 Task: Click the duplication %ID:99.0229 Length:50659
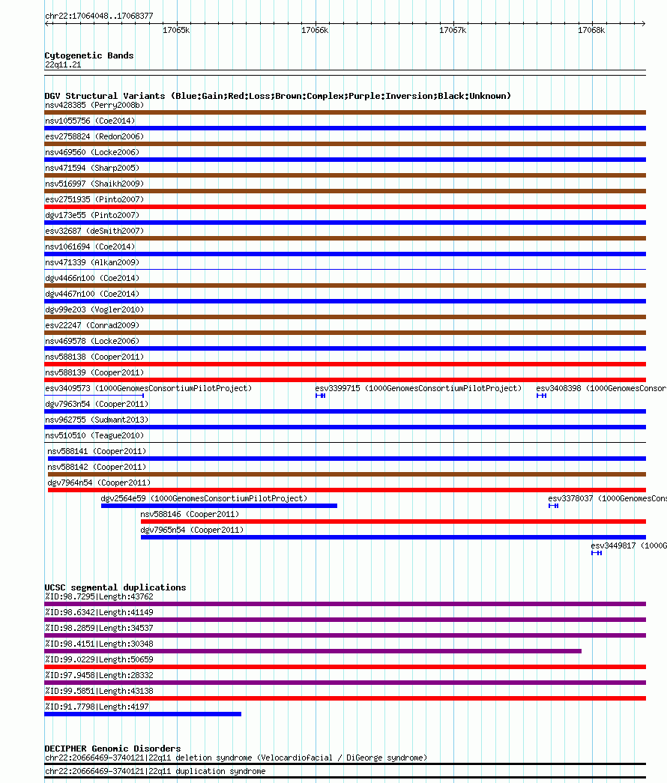click(345, 667)
